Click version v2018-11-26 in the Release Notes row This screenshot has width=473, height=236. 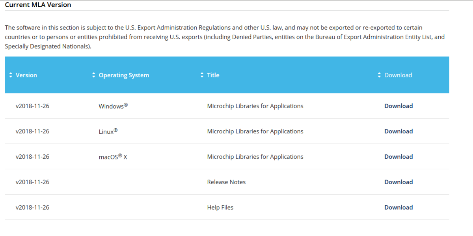pos(32,182)
